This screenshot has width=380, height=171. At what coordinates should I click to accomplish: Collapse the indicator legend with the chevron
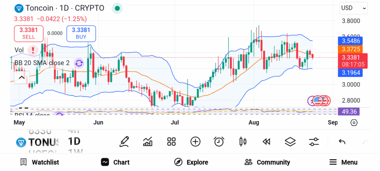21,77
